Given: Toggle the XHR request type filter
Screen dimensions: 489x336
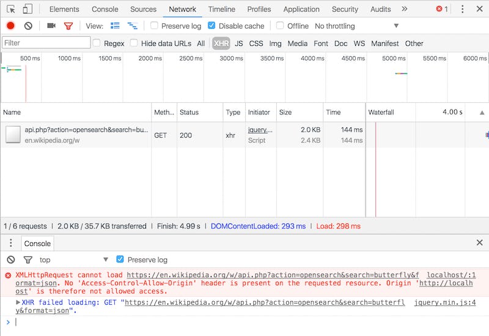Looking at the screenshot, I should [221, 43].
